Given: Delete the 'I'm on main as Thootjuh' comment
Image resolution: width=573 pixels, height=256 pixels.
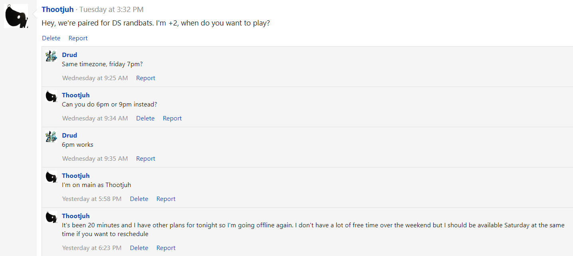Looking at the screenshot, I should [x=139, y=199].
